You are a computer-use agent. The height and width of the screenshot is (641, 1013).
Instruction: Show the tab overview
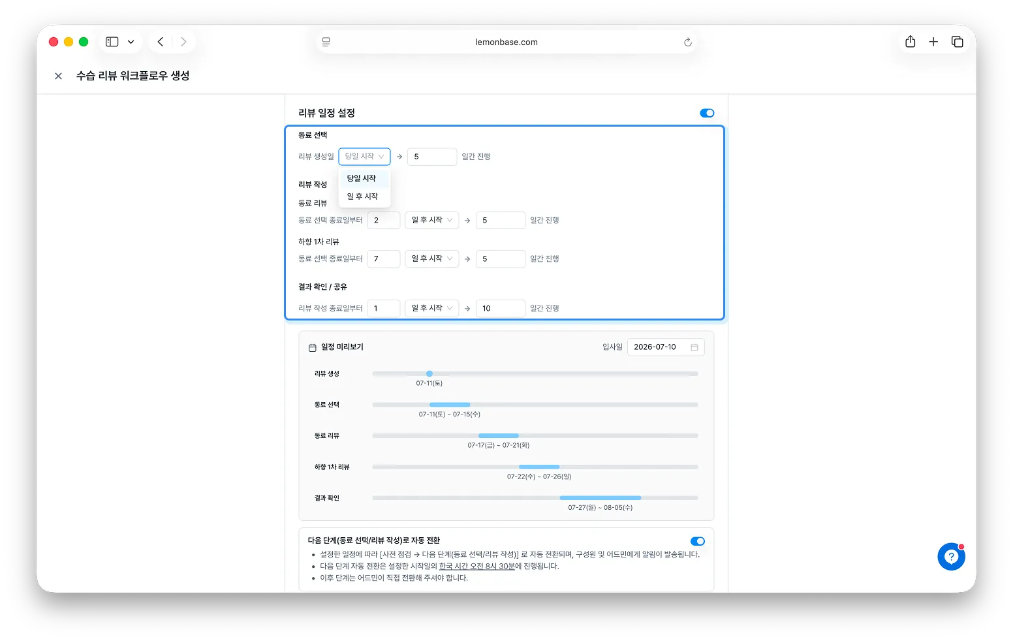pos(958,42)
